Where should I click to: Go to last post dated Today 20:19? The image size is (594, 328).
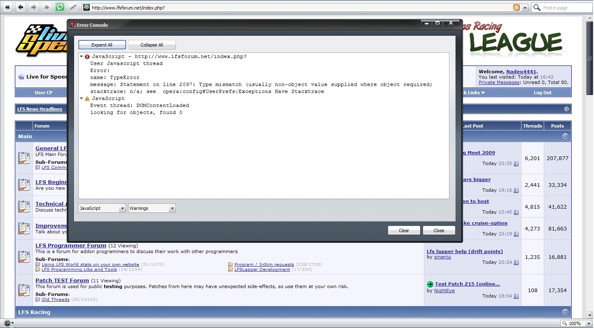pos(516,234)
